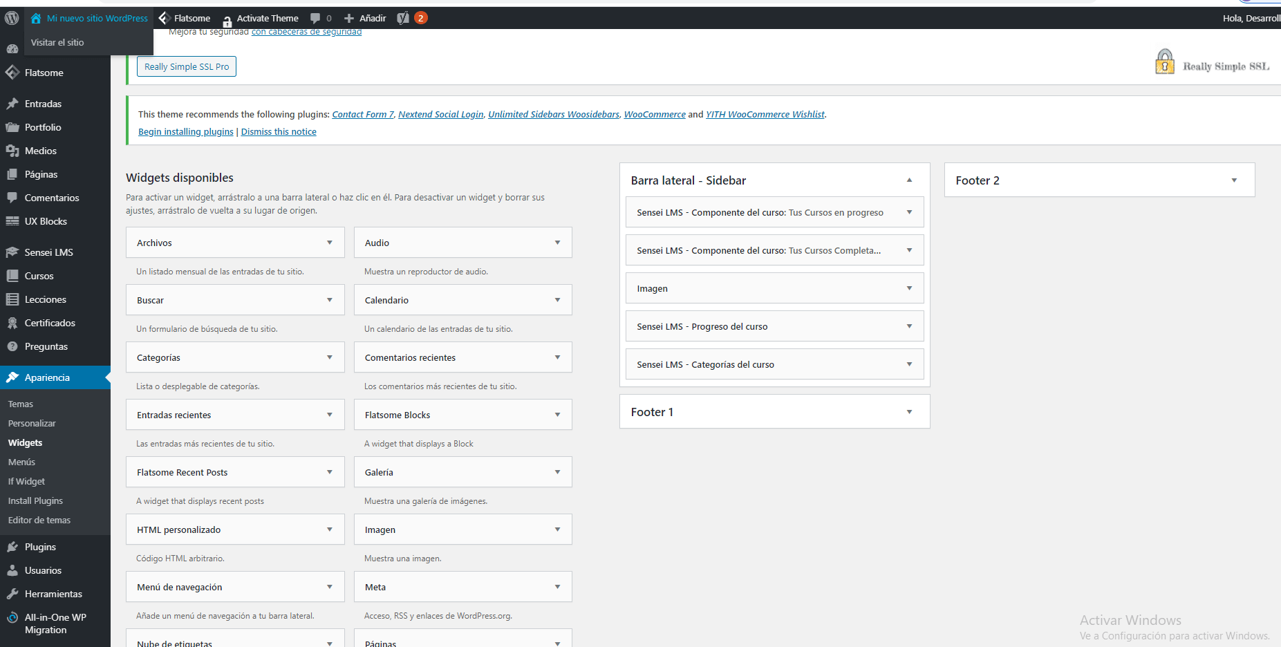Click Dismiss this notice link
Screen dimensions: 1281x647
pos(279,132)
